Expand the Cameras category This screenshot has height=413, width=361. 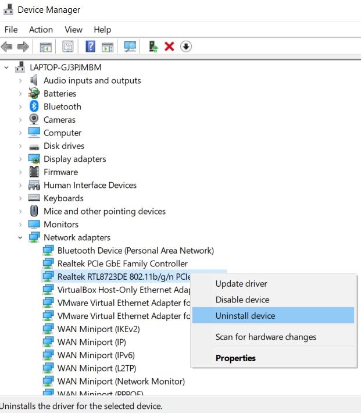tap(20, 120)
